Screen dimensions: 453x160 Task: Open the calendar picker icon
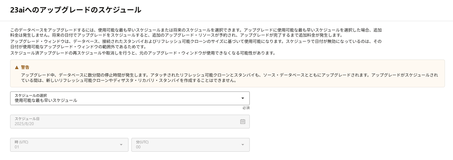(x=243, y=122)
